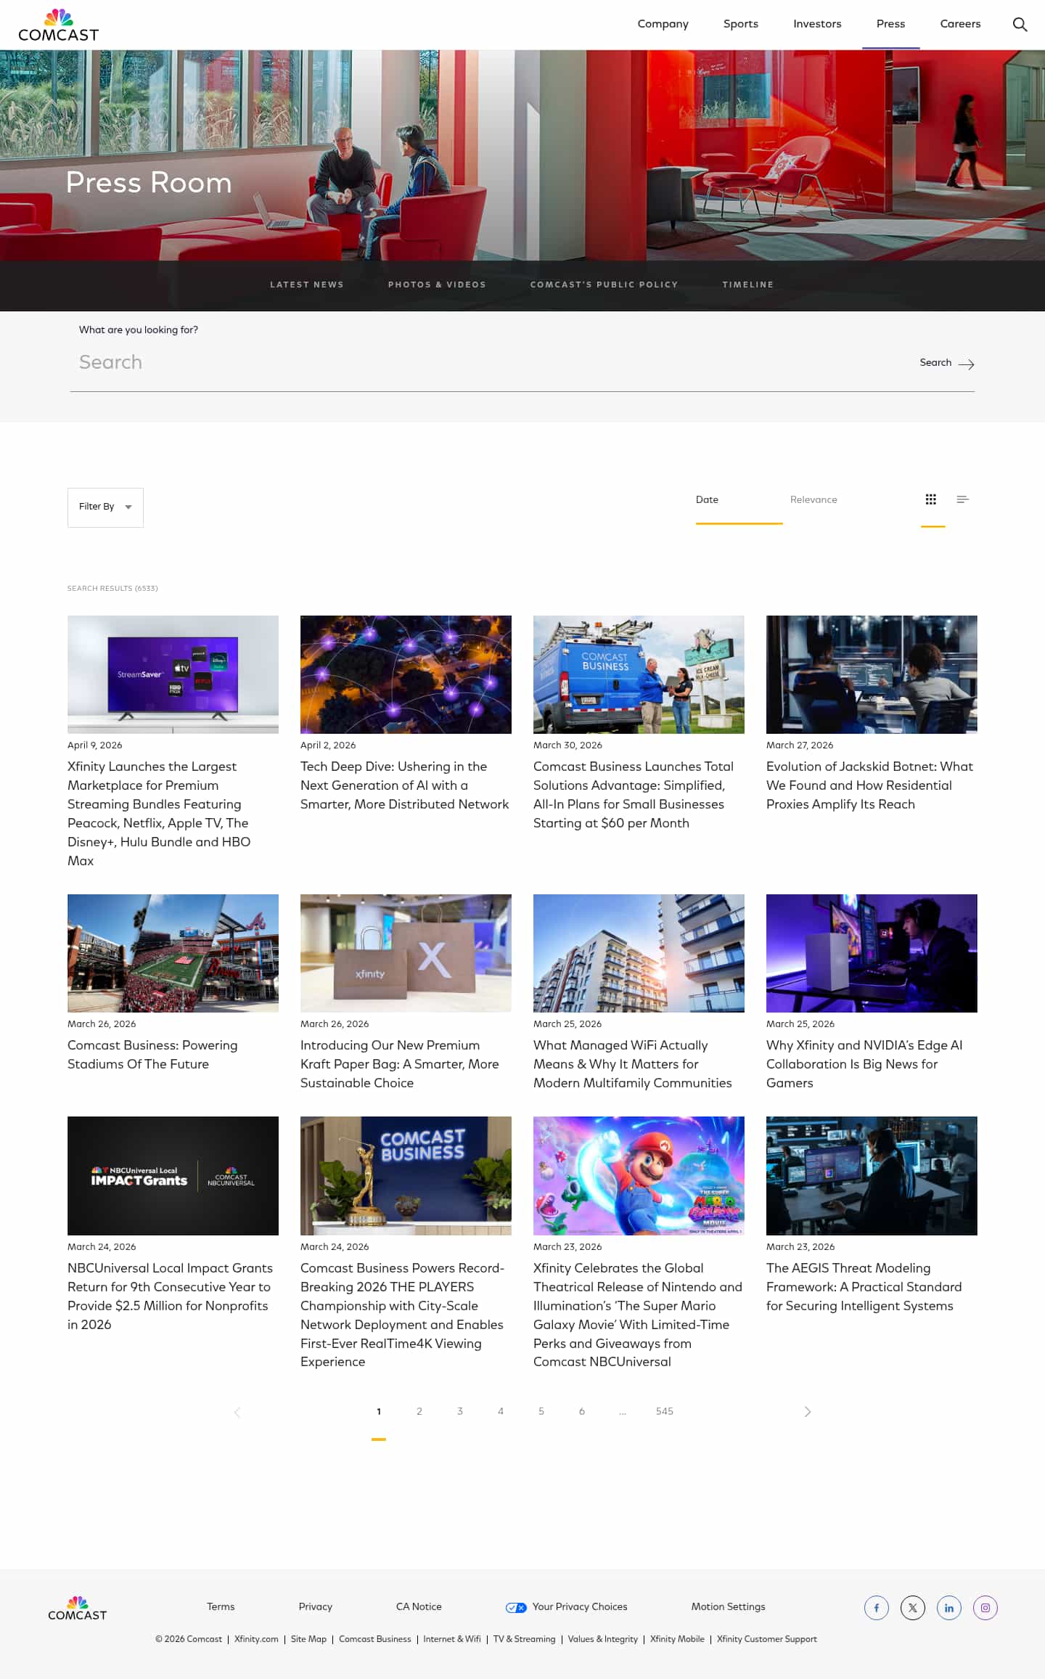Read Xfinity Launches Largest Marketplace article

point(160,814)
